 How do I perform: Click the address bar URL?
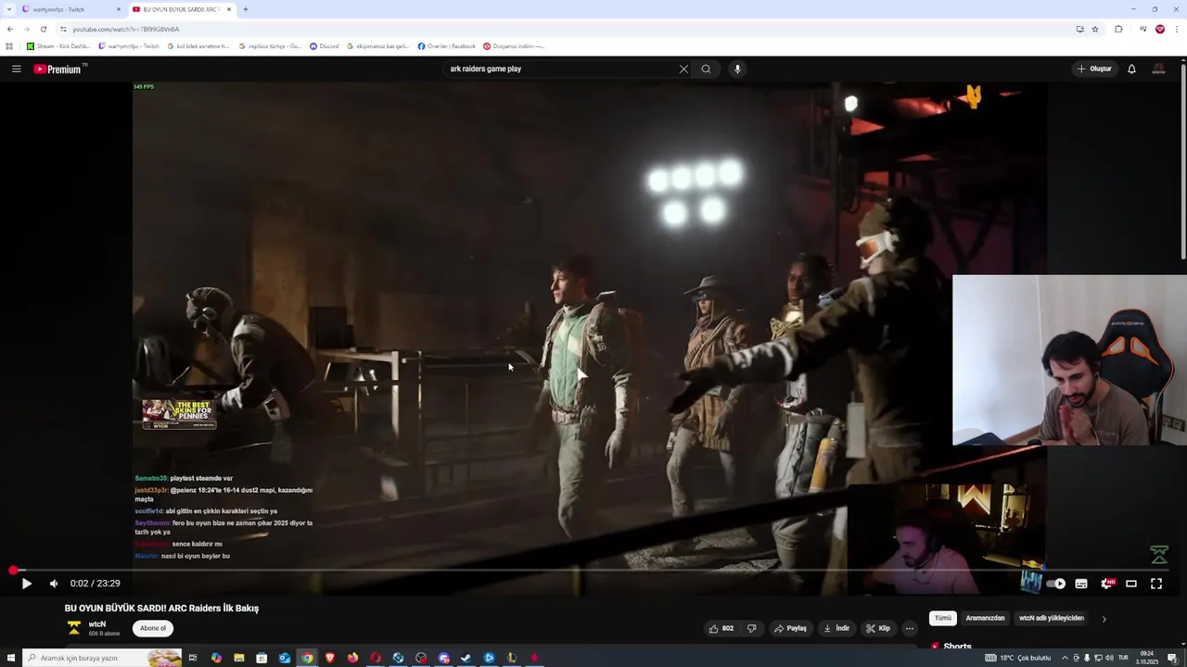tap(126, 29)
